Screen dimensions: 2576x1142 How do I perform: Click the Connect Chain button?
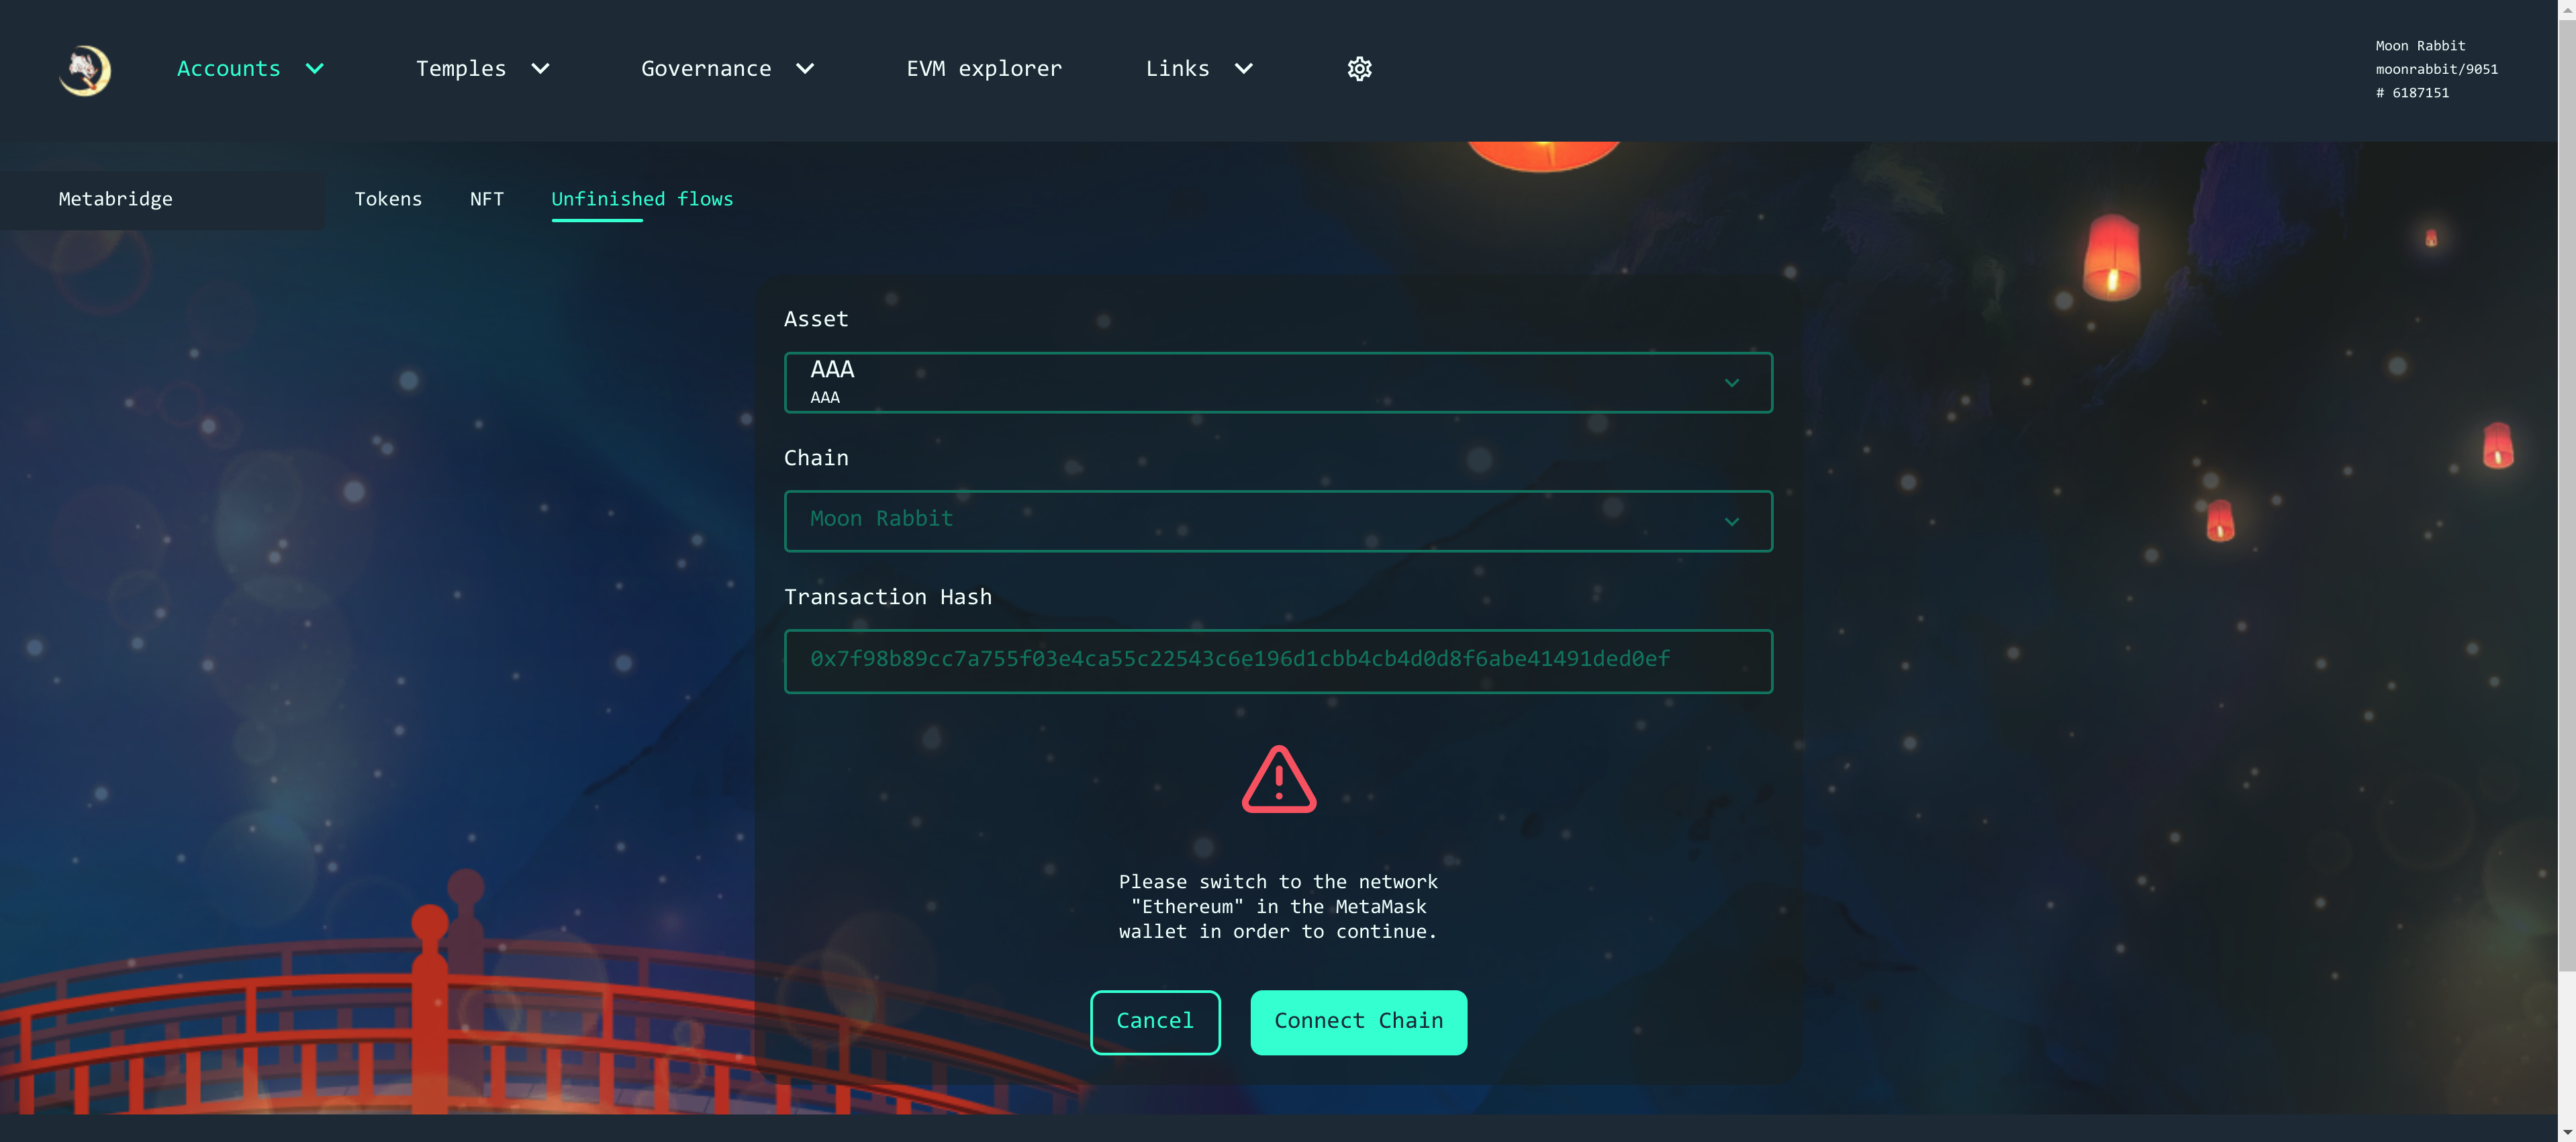(1358, 1021)
